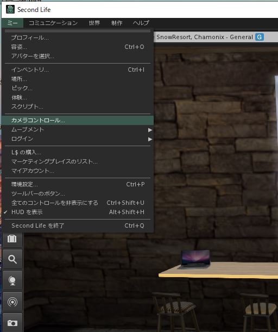278x332 pixels.
Task: Select 体験... menu entry
Action: tap(78, 97)
